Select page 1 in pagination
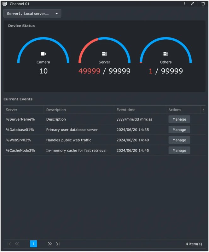Screen dimensions: 209x252 (33, 244)
